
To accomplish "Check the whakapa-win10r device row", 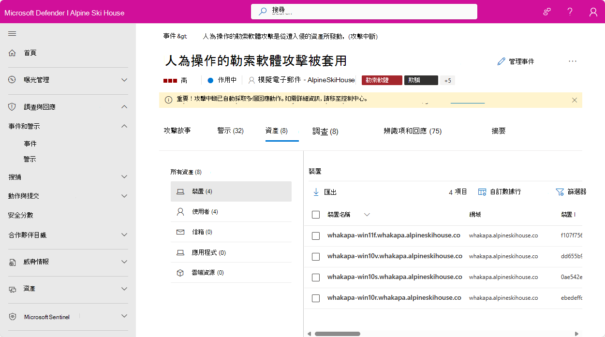I will coord(316,298).
